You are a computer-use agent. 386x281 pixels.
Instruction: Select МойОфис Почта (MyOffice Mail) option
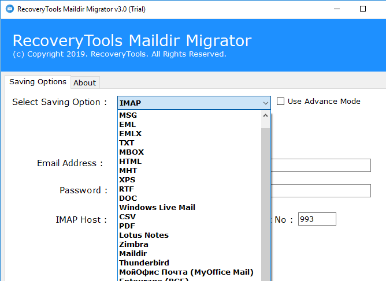[x=190, y=272]
